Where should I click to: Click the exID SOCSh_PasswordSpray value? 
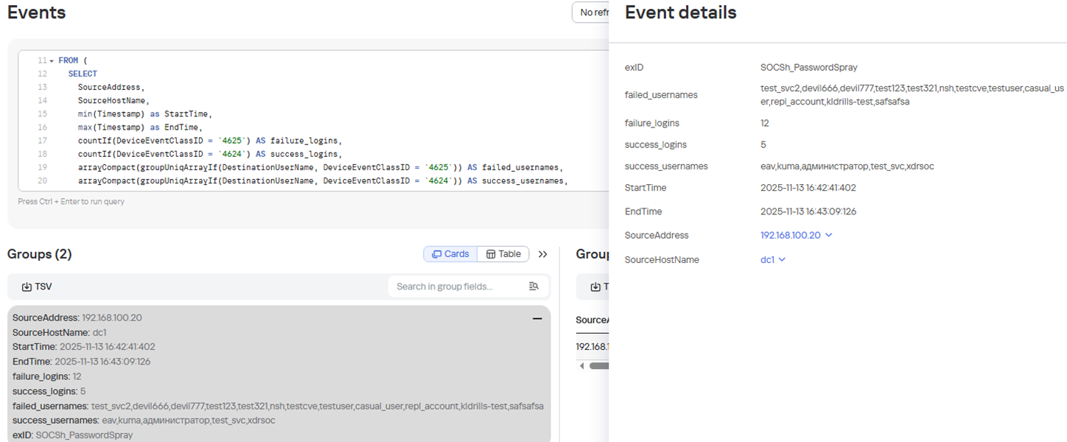point(809,67)
